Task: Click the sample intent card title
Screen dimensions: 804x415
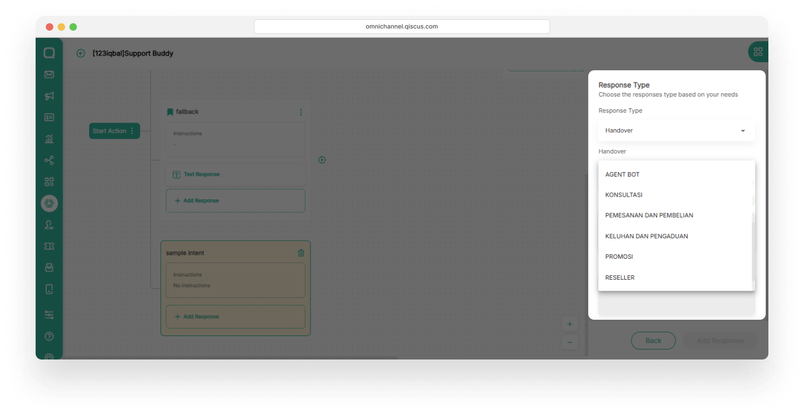Action: pos(185,253)
